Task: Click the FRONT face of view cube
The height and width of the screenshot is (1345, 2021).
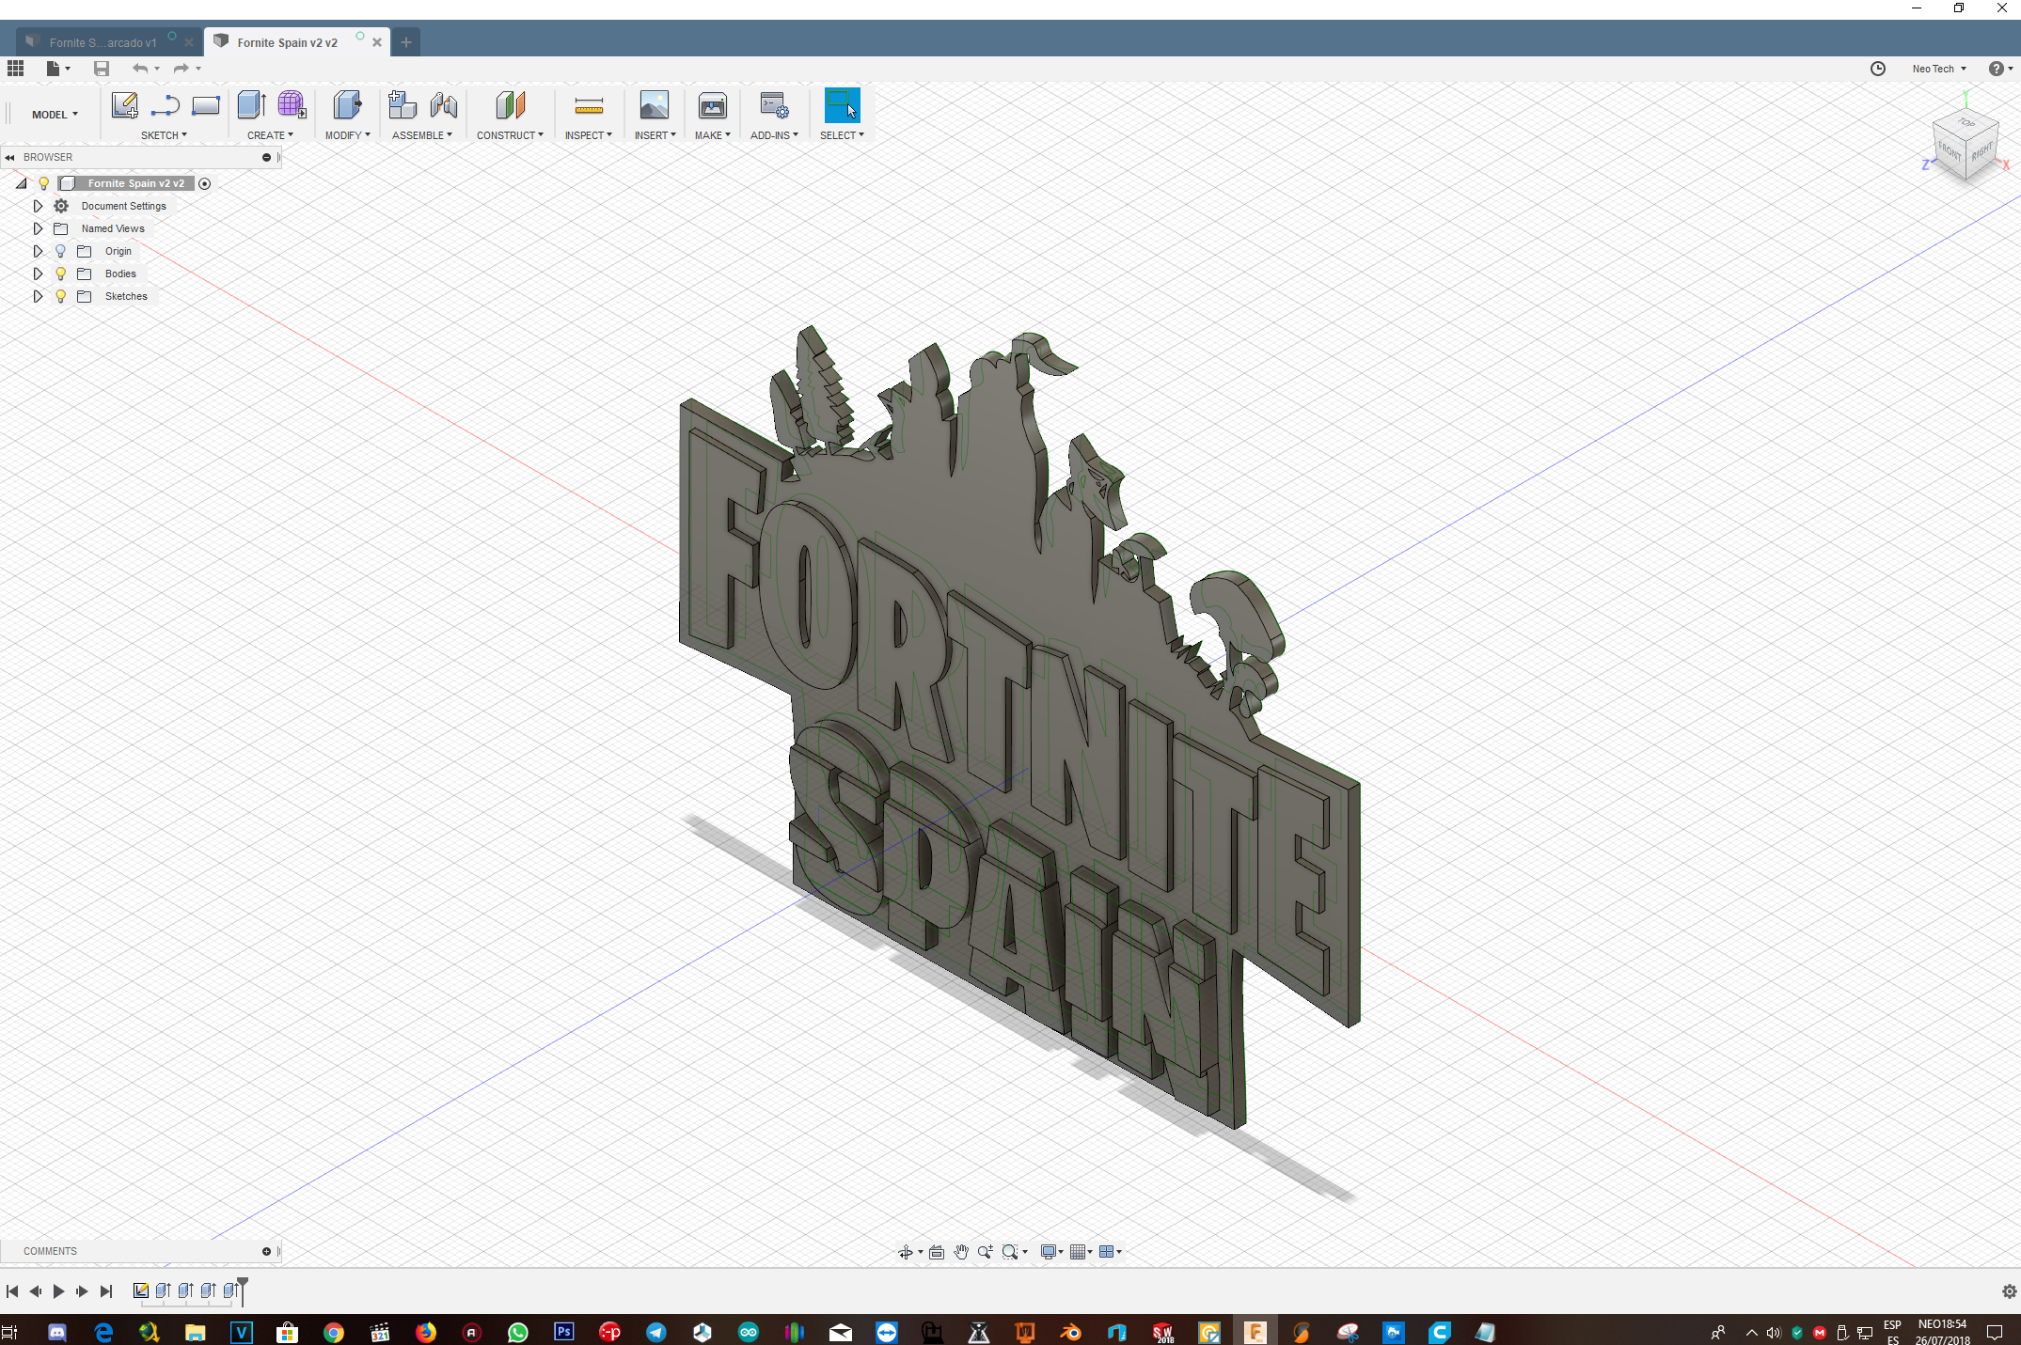Action: pos(1949,150)
